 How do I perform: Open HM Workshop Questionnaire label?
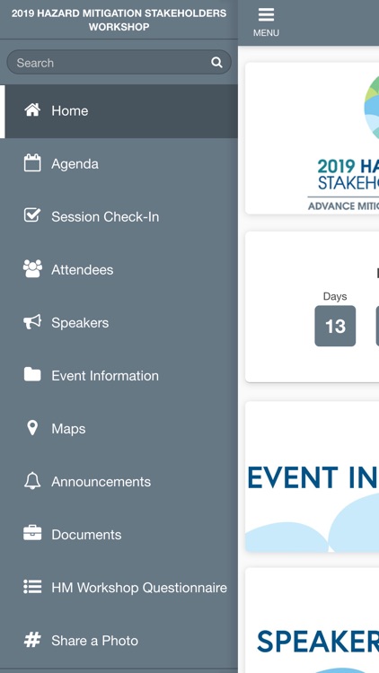tap(139, 588)
